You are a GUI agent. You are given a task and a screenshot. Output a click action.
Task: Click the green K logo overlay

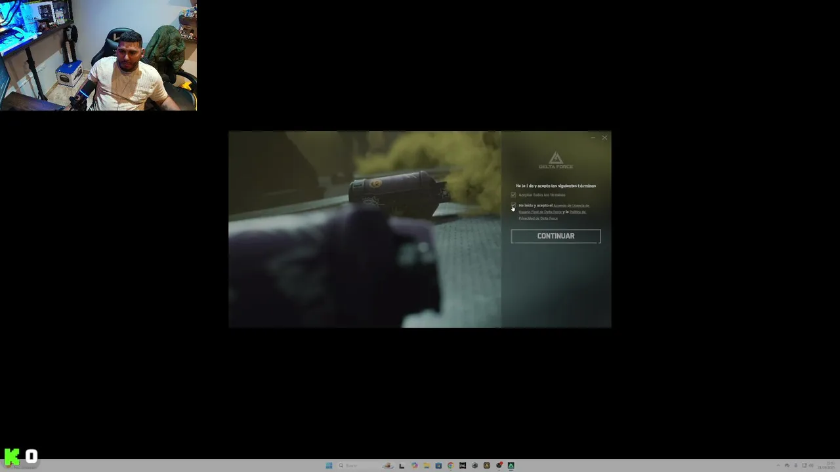pyautogui.click(x=12, y=456)
